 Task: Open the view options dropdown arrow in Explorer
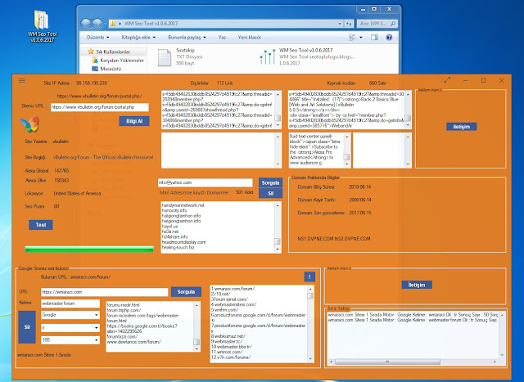(x=361, y=37)
